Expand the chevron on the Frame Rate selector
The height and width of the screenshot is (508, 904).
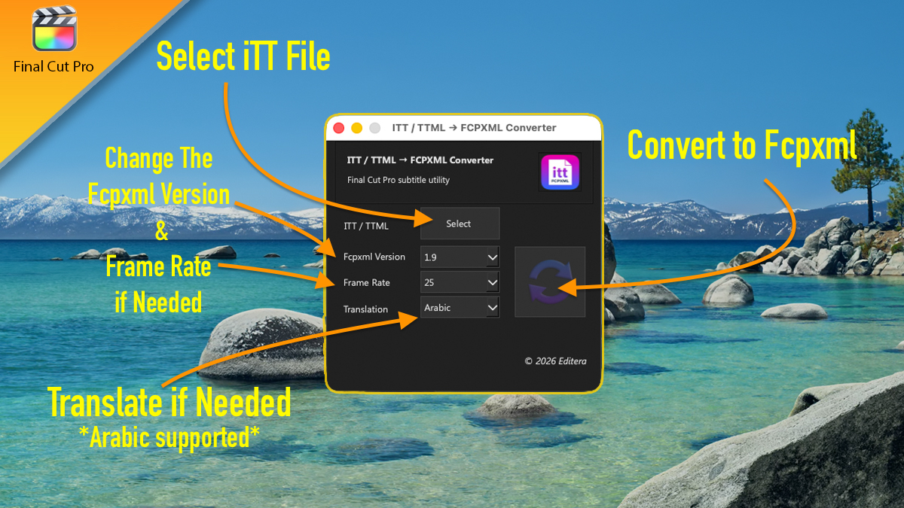click(x=493, y=281)
